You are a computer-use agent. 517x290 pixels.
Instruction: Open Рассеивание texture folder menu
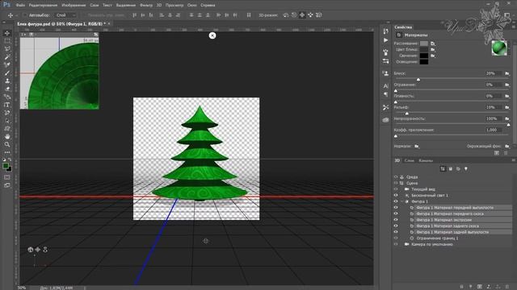433,43
